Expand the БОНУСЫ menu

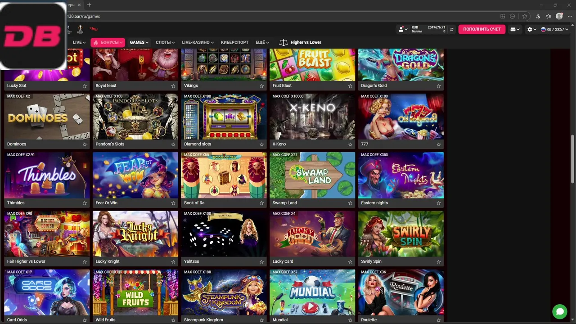108,42
